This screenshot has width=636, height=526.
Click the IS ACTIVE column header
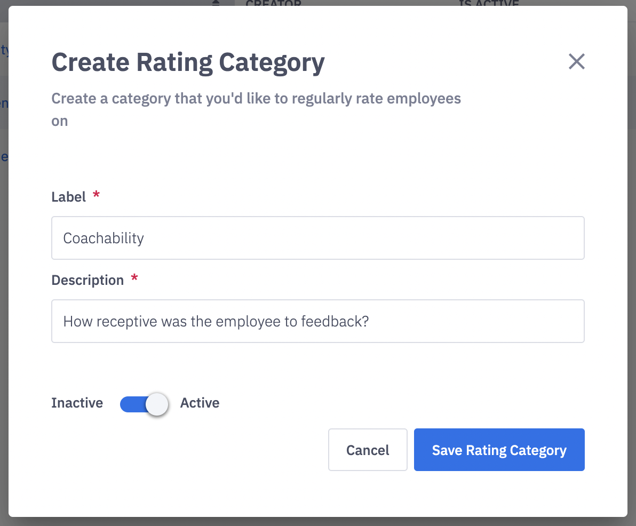489,3
